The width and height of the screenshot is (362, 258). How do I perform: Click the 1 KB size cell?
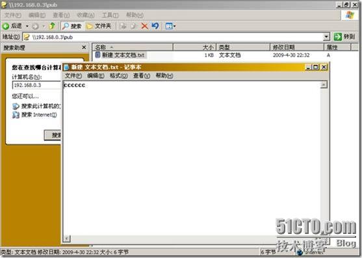point(209,55)
